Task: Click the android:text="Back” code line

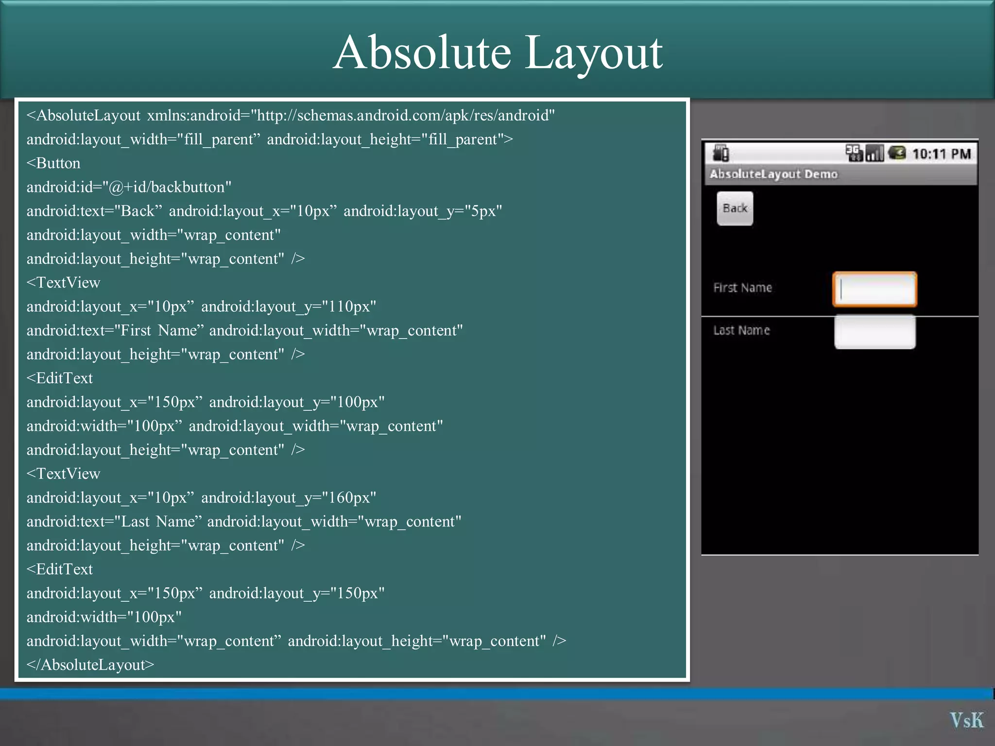Action: (x=264, y=211)
